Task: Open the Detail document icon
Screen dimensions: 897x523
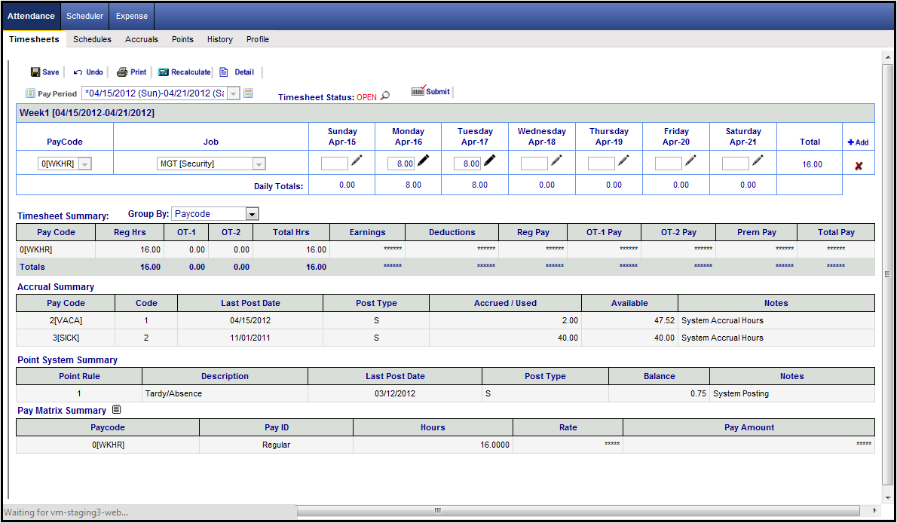Action: [224, 72]
